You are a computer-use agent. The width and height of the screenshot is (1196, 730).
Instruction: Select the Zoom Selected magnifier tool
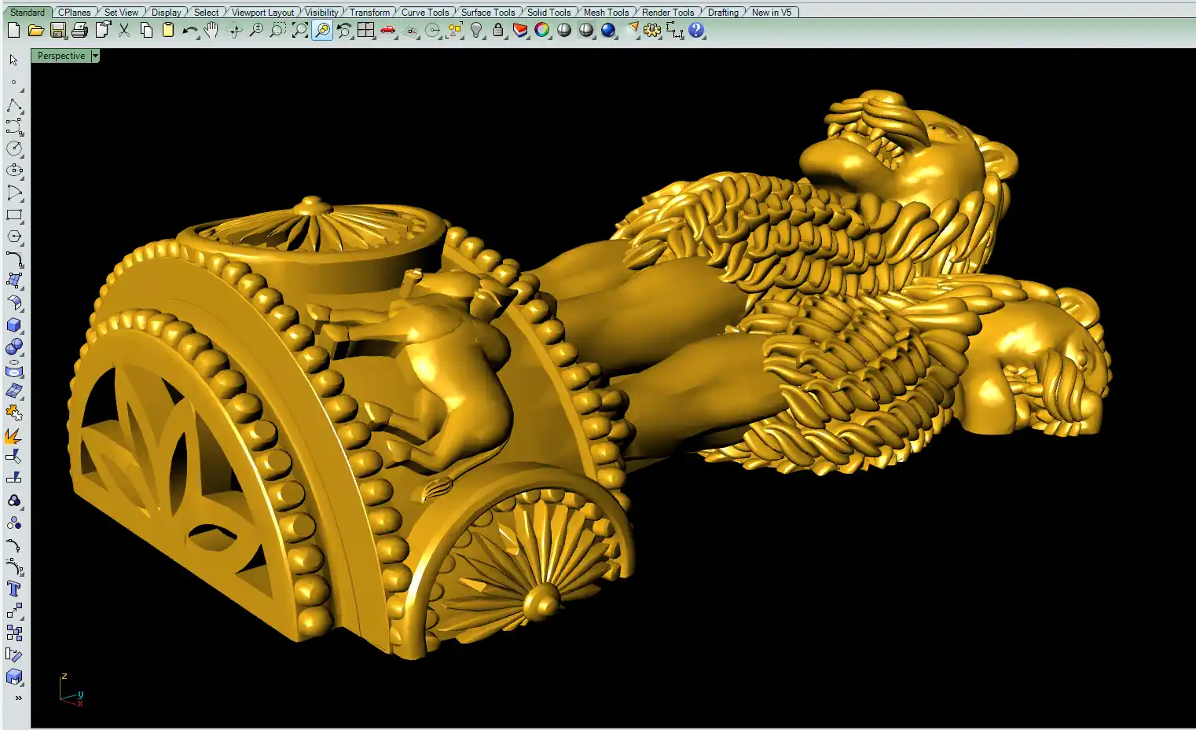pos(322,31)
